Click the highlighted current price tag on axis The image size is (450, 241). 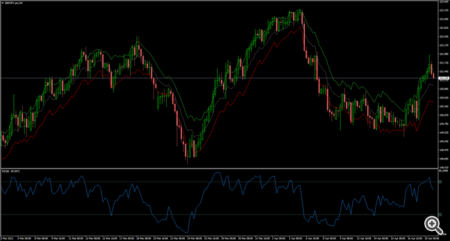443,78
